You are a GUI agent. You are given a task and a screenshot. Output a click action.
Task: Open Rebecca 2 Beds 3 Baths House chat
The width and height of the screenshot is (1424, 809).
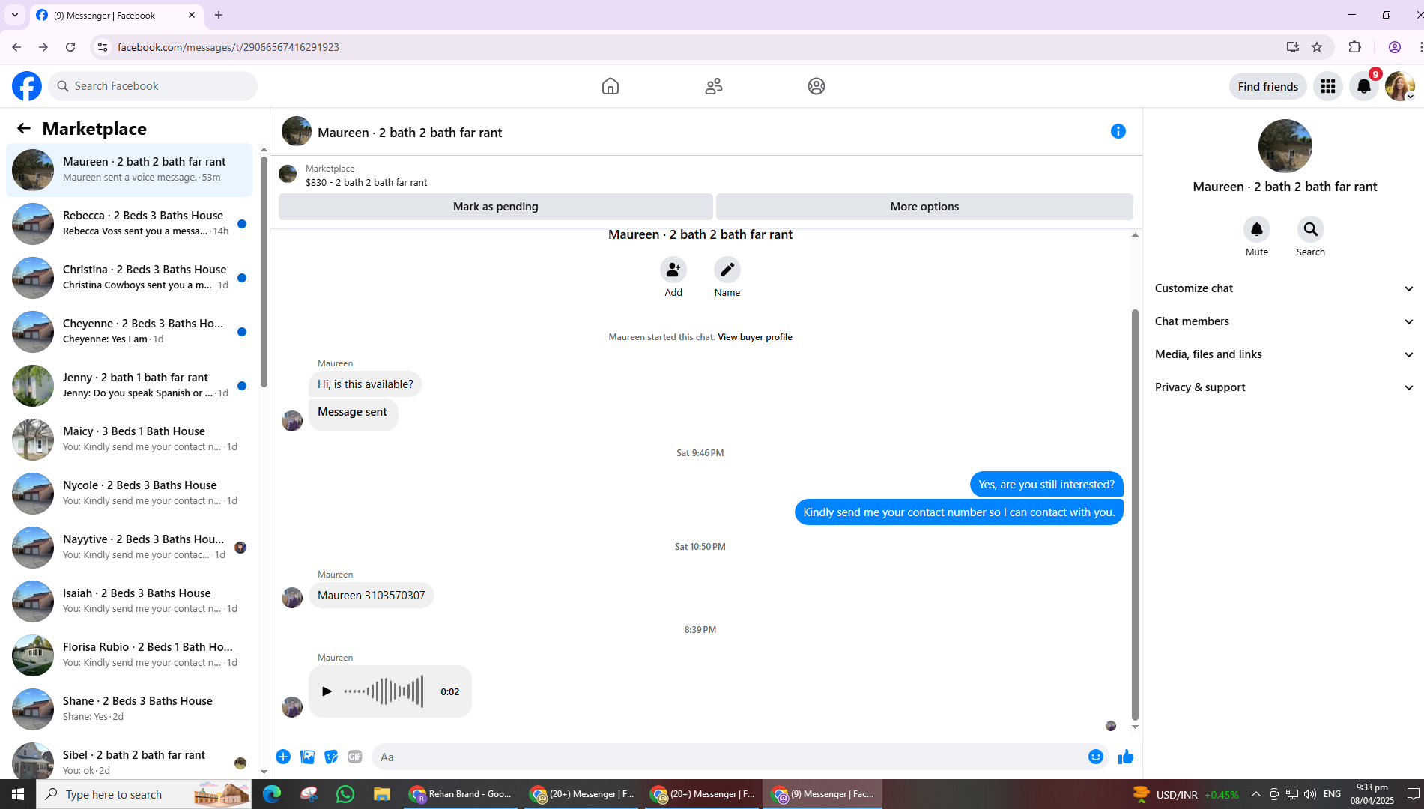(x=130, y=223)
